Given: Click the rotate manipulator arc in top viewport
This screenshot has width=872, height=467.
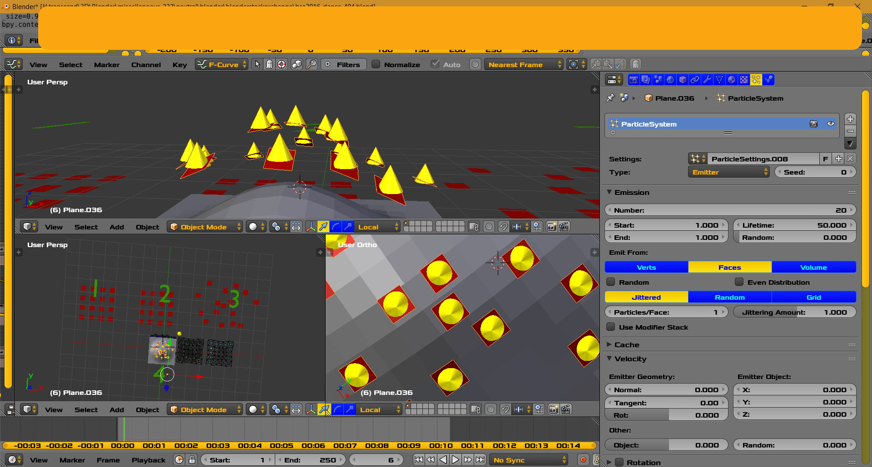Looking at the screenshot, I should pyautogui.click(x=336, y=227).
